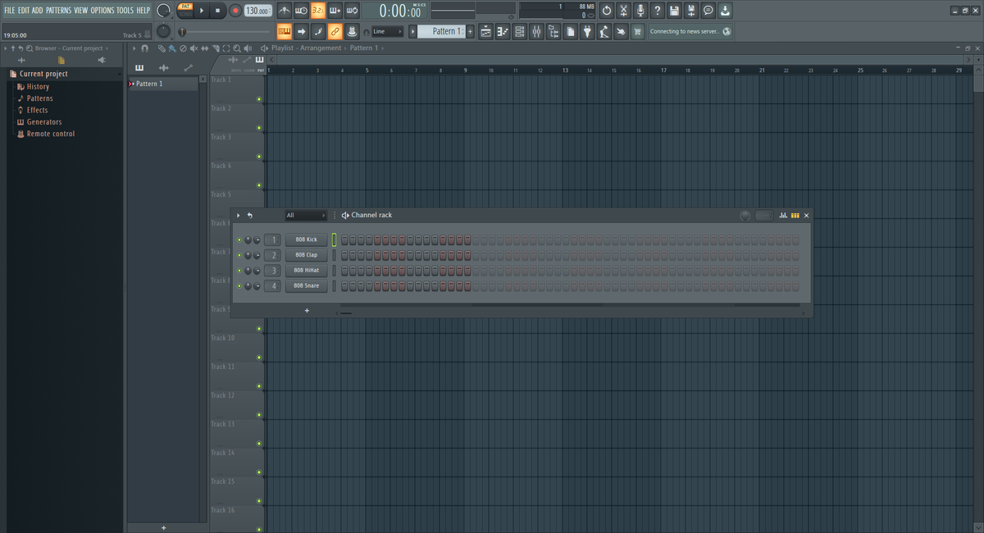This screenshot has width=984, height=533.
Task: Add a channel with the plus in Channel rack
Action: click(x=307, y=311)
